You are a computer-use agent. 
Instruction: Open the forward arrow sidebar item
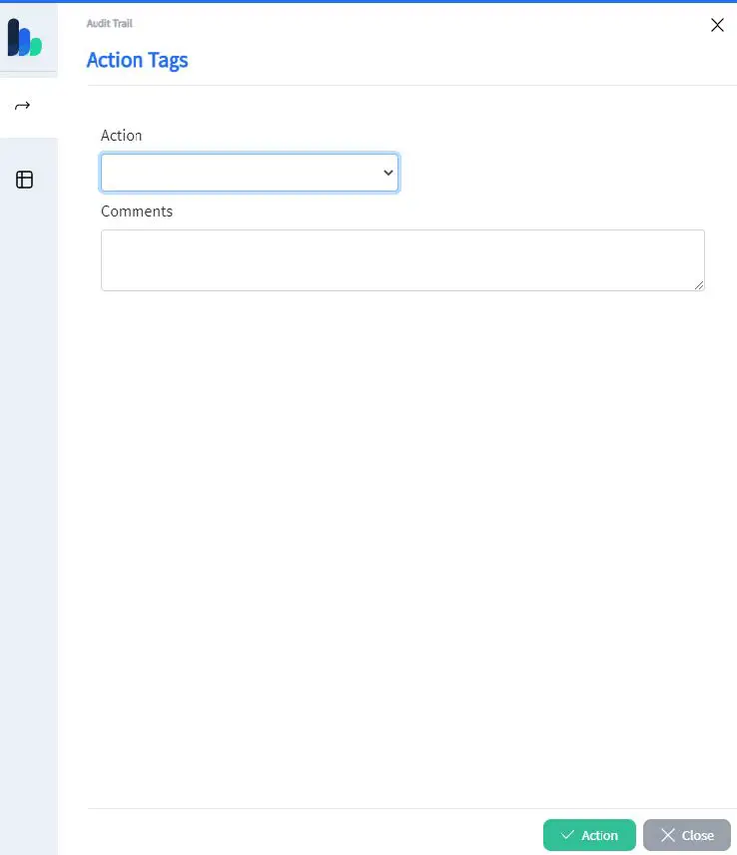(x=23, y=106)
